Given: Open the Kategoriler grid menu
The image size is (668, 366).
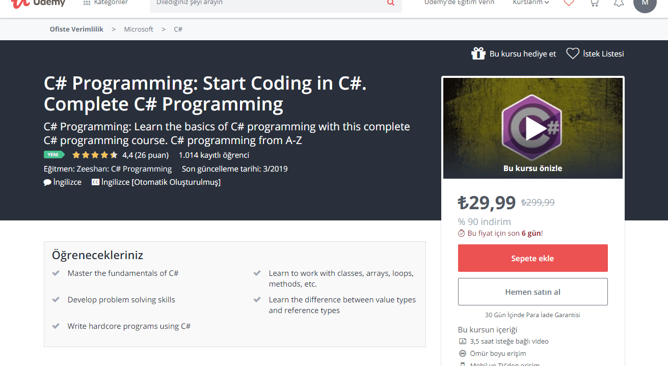Looking at the screenshot, I should [x=105, y=3].
